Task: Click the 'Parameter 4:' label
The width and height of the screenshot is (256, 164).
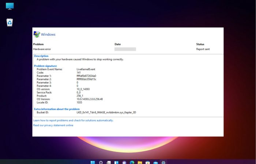Action: 44,86
